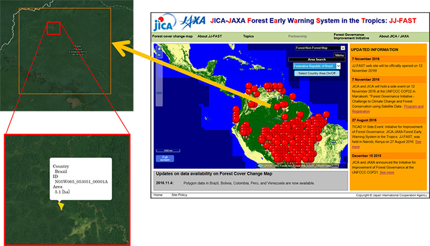The image size is (430, 246).
Task: Go to About JJ-FAST menu item
Action: coord(209,36)
